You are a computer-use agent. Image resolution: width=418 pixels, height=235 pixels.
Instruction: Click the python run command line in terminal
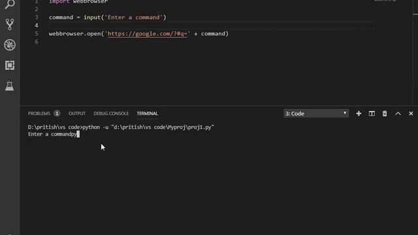121,127
